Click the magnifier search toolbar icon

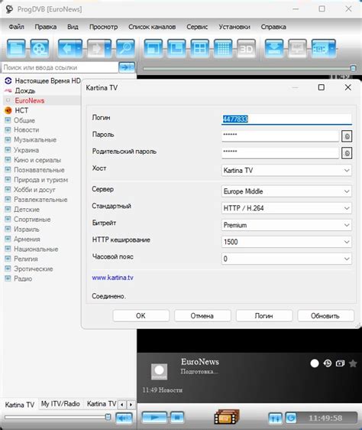point(125,48)
